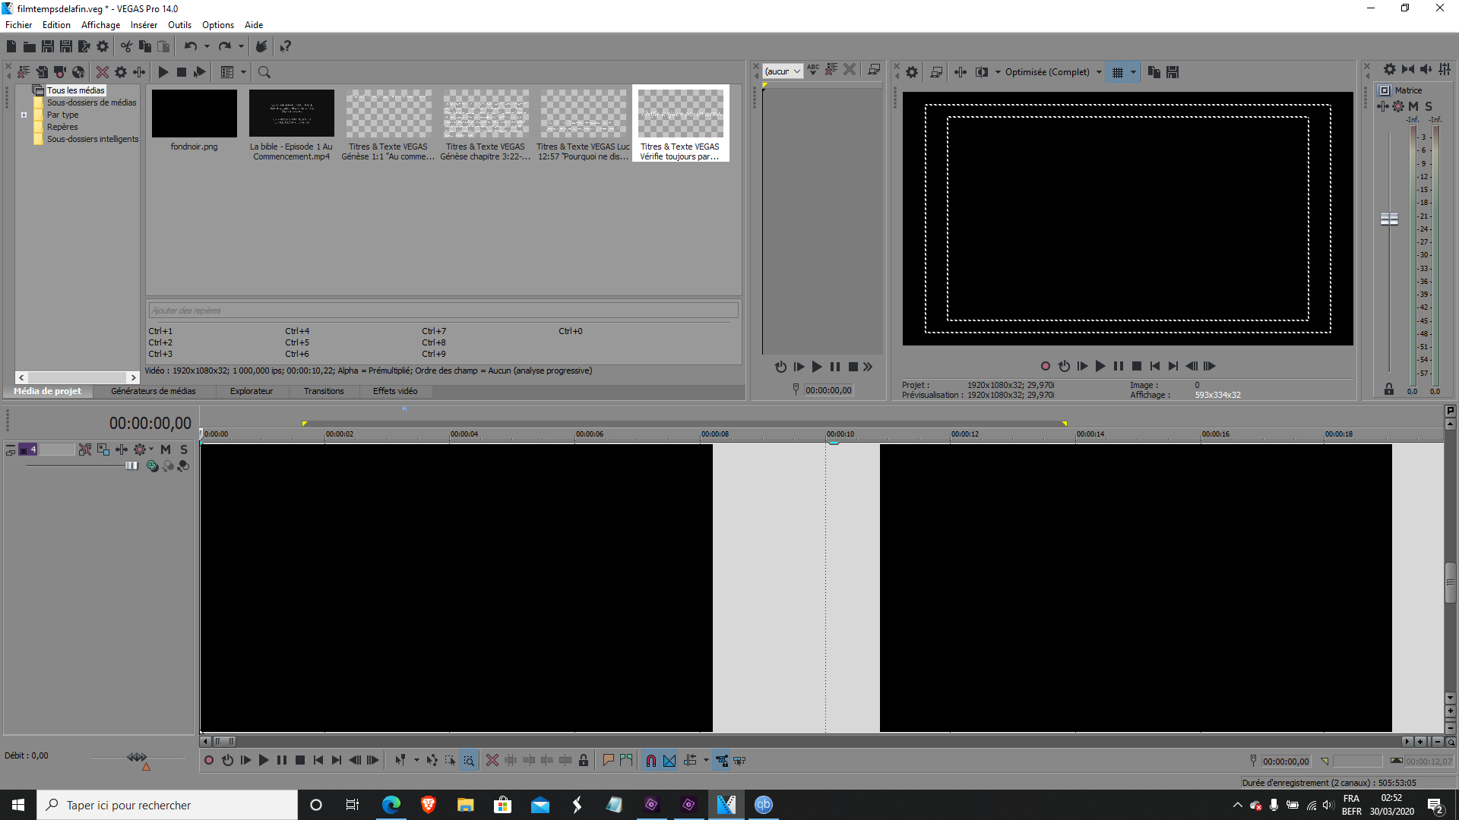Toggle snapping magnet icon
The height and width of the screenshot is (820, 1459).
[x=650, y=760]
